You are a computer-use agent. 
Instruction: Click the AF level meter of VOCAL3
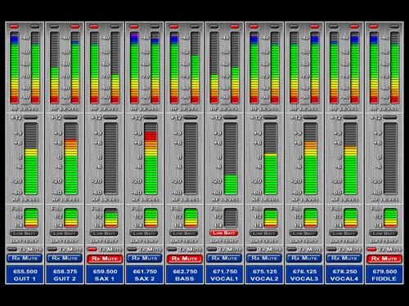coord(311,158)
